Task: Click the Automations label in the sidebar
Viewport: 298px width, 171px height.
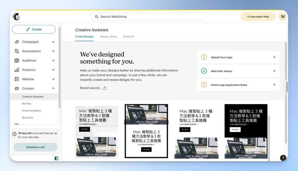Action: coord(31,51)
